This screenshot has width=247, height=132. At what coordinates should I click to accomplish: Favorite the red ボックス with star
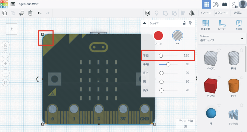tap(219, 77)
